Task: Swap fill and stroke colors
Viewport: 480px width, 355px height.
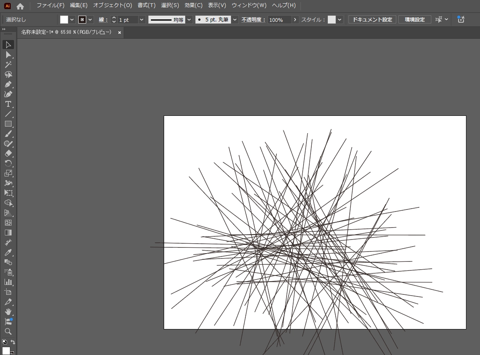Action: pos(13,342)
